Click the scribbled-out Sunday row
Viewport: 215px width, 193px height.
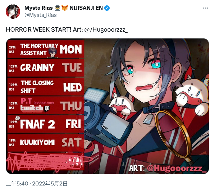[x=46, y=161]
